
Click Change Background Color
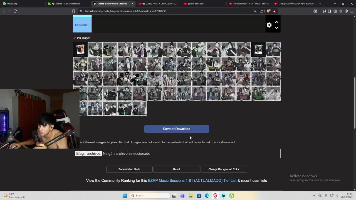[224, 169]
